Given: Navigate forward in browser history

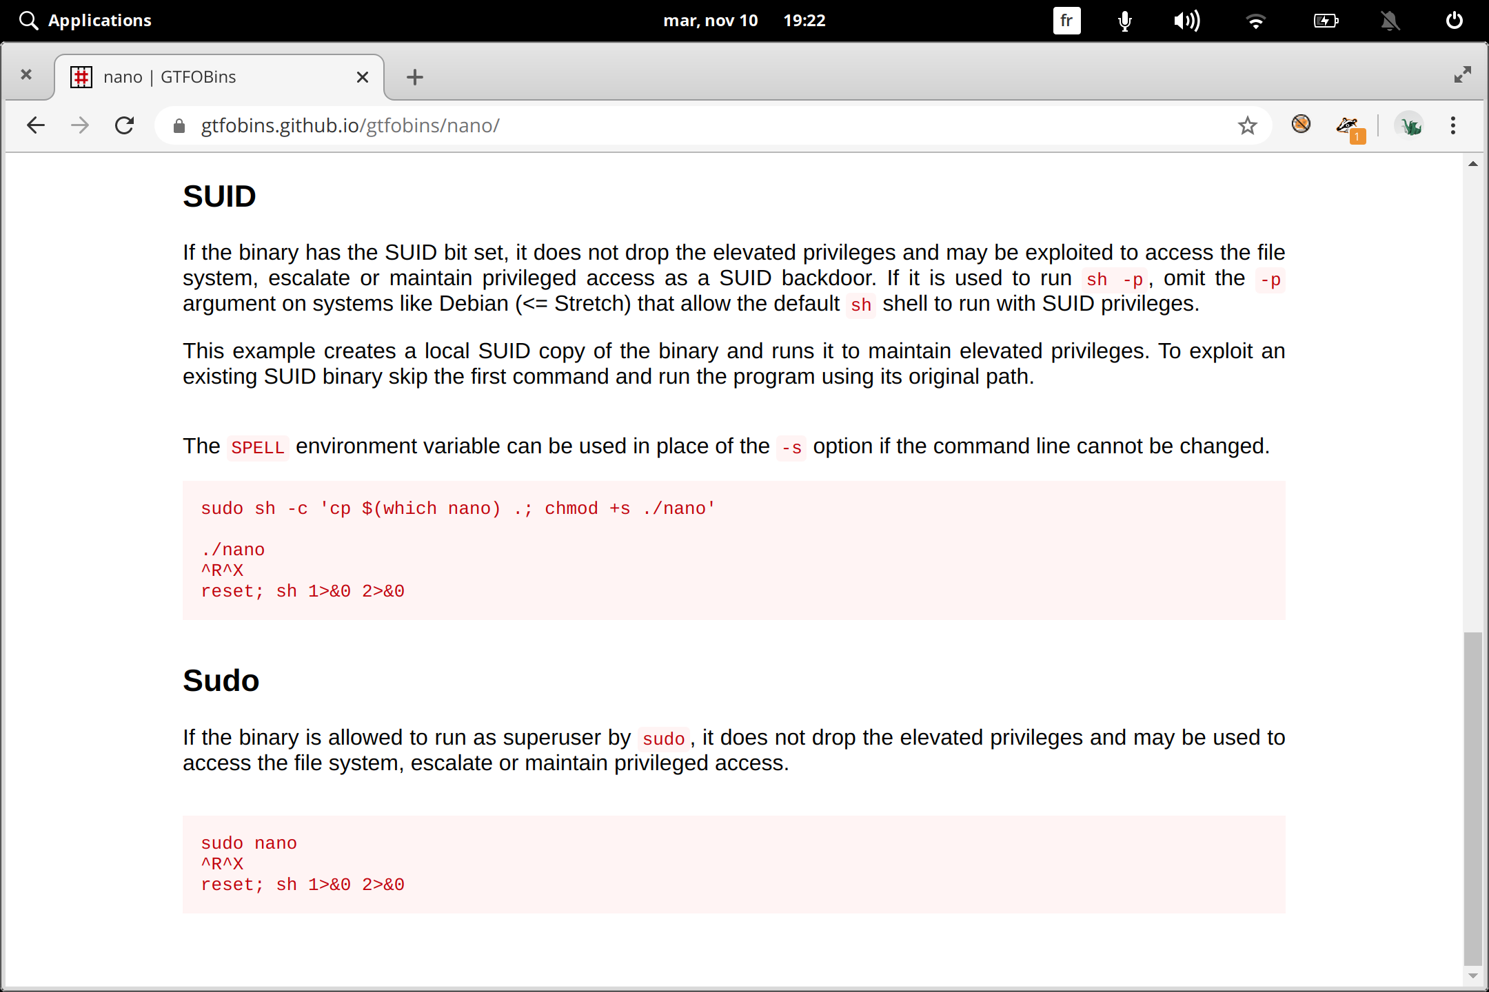Looking at the screenshot, I should [80, 125].
